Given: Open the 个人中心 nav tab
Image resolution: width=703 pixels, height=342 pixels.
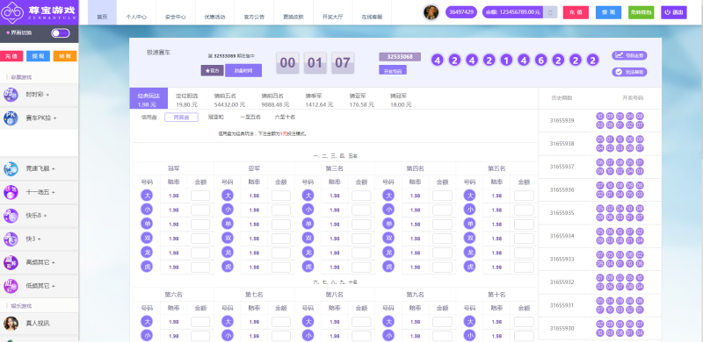Looking at the screenshot, I should [x=136, y=12].
